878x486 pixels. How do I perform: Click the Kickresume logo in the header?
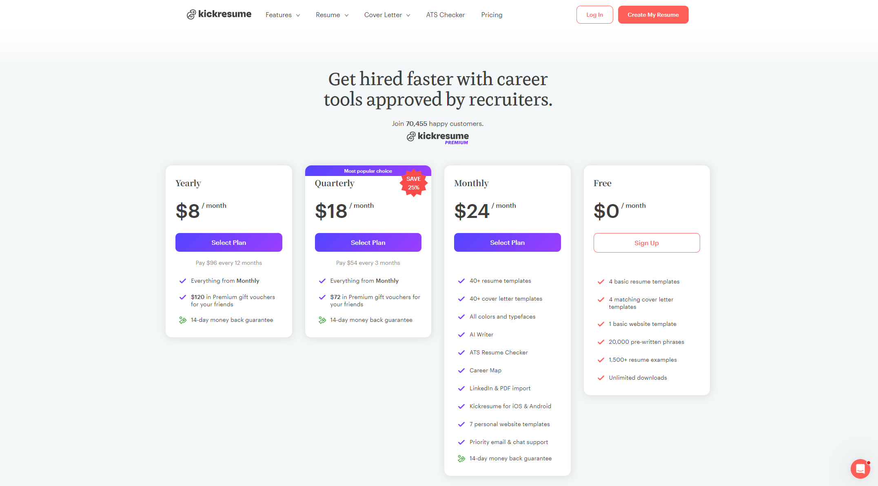pos(219,14)
